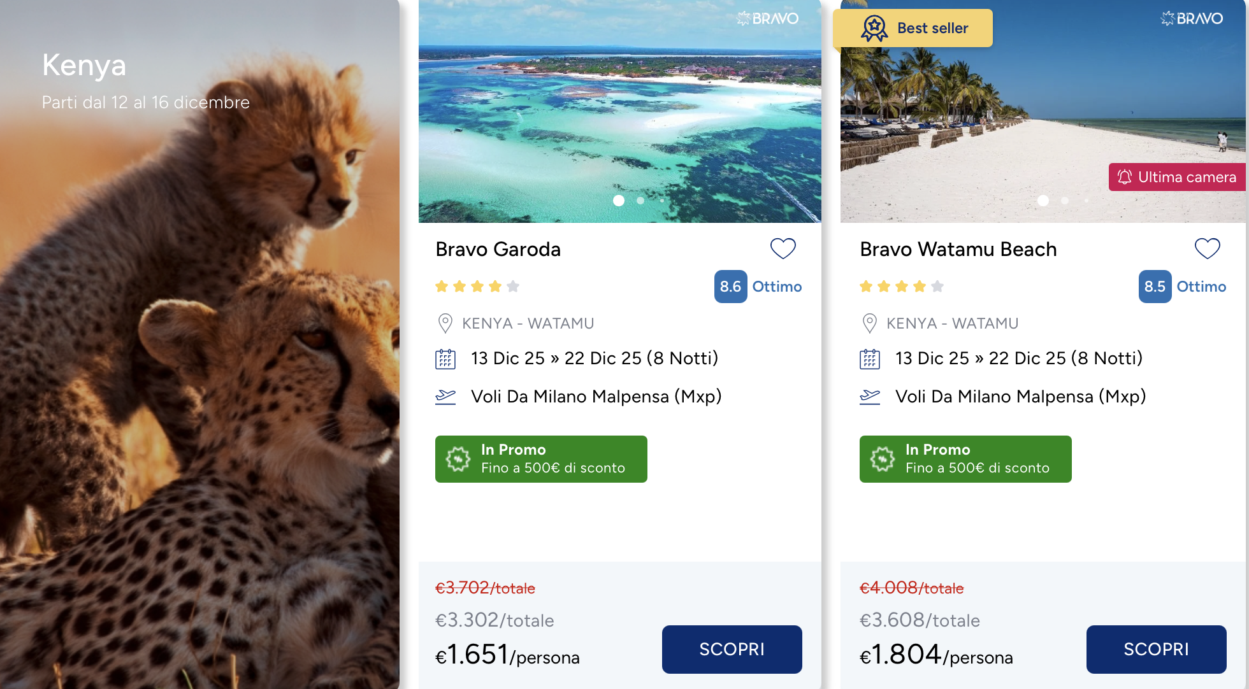Screen dimensions: 1249x689
Task: Open the Bravo Garoda In Promo discount badge
Action: coord(541,459)
